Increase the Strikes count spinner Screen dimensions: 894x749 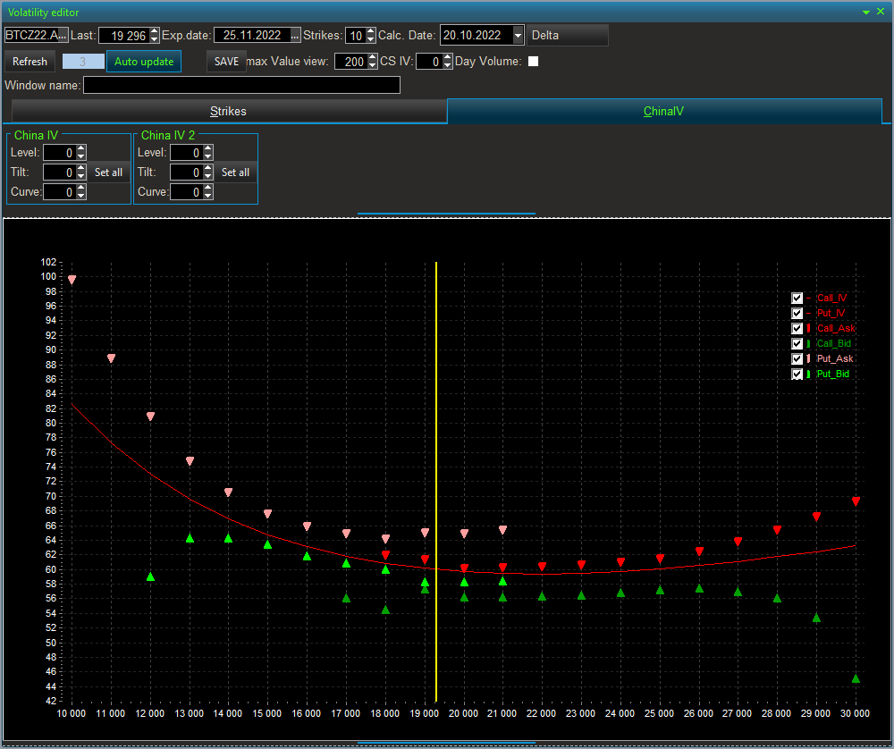pos(371,32)
